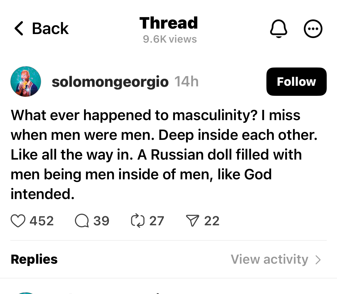Viewport: 337px width, 294px height.
Task: Expand activity using the right chevron
Action: tap(318, 260)
